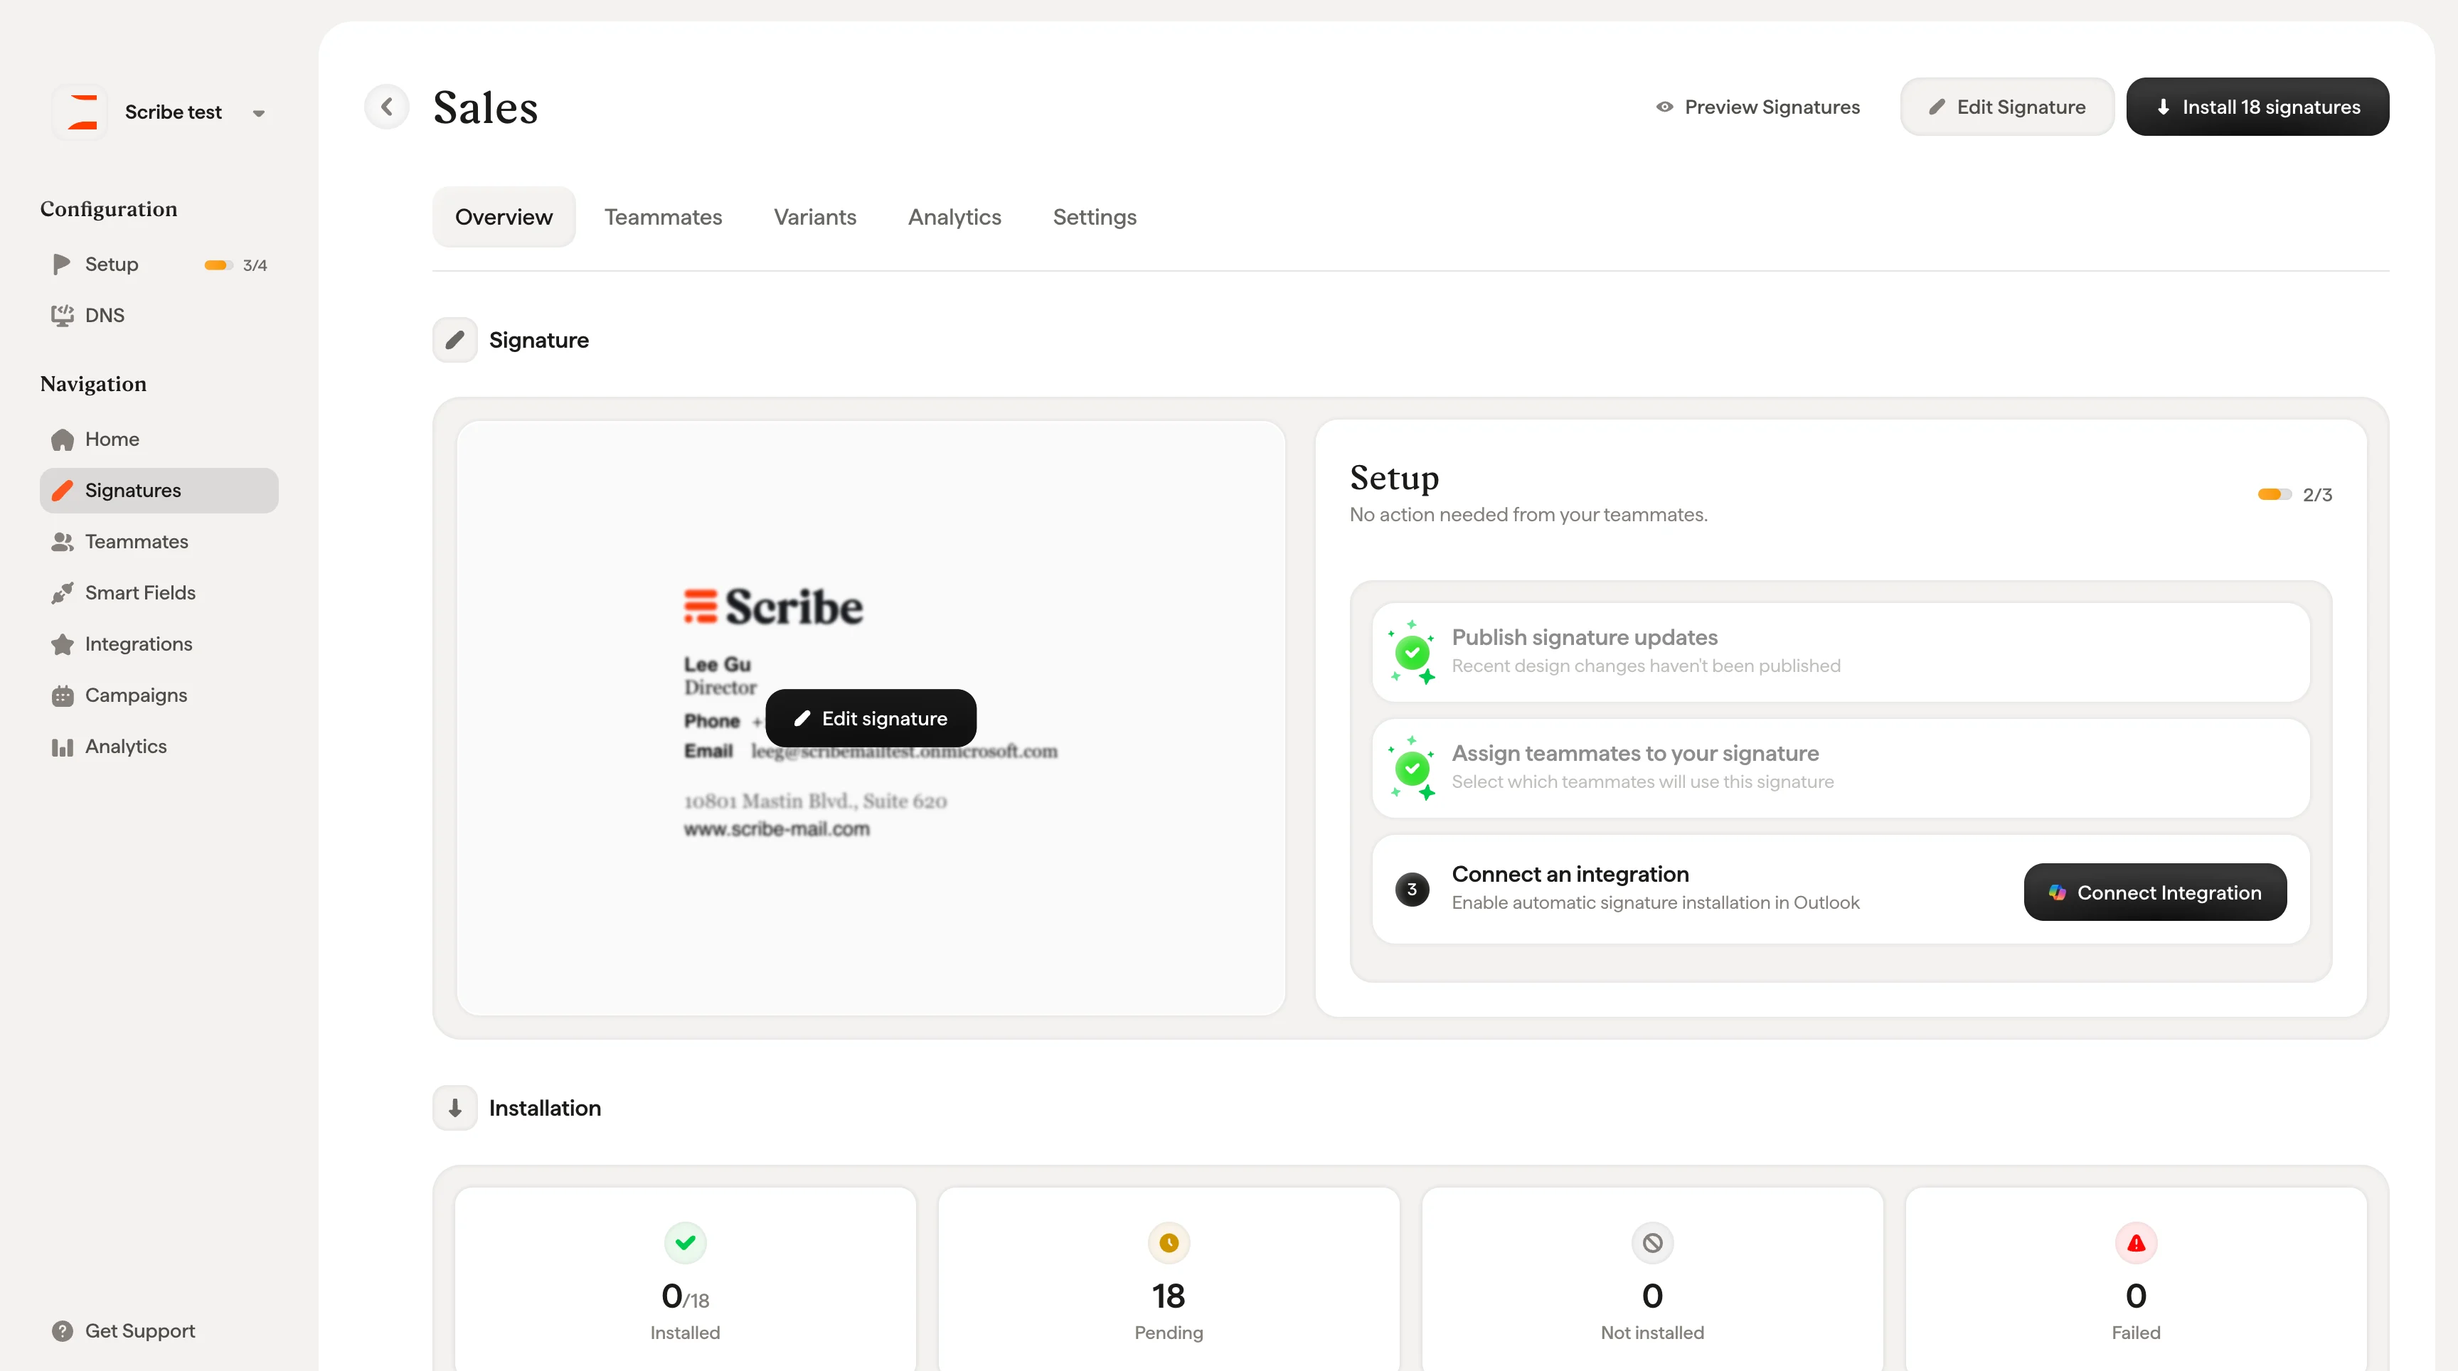The image size is (2458, 1371).
Task: Click the green check on Publish signature updates
Action: tap(1412, 653)
